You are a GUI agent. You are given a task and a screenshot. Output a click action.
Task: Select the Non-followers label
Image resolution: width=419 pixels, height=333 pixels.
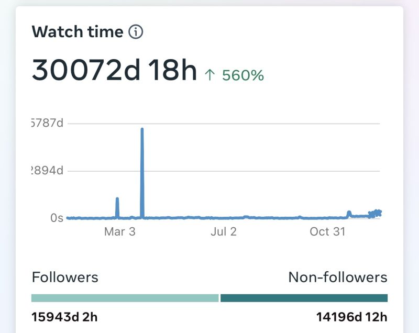[338, 277]
